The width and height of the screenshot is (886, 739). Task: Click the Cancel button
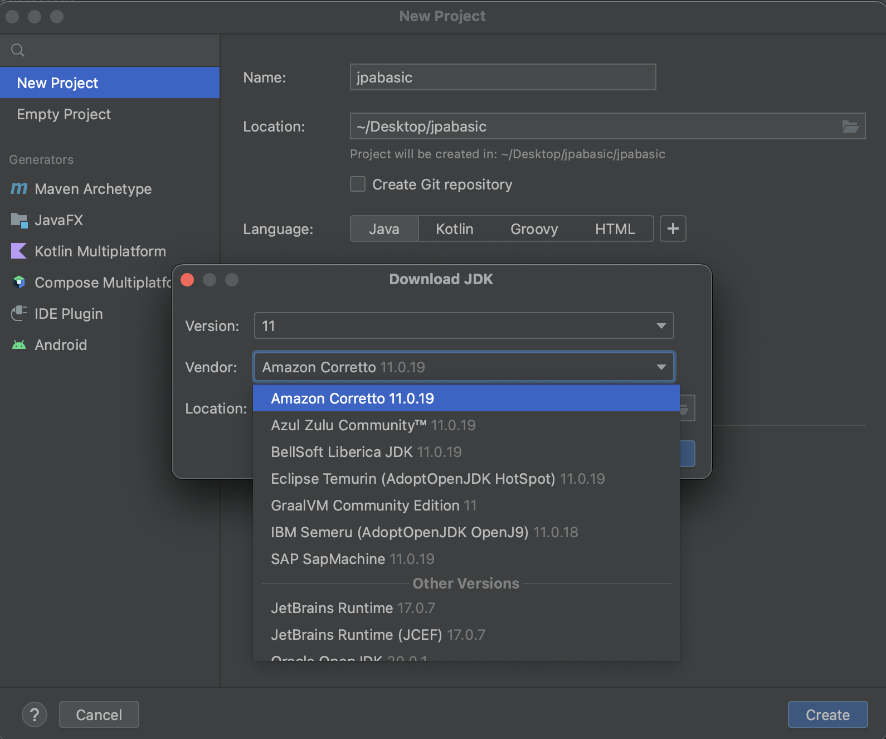99,714
